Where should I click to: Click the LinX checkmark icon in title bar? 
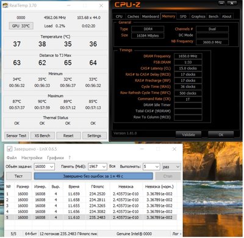click(x=9, y=149)
